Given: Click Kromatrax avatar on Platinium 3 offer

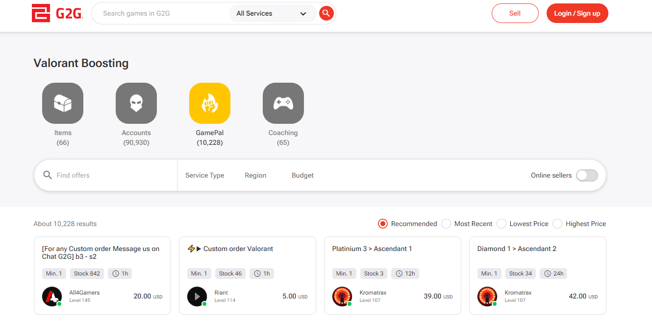Looking at the screenshot, I should [x=342, y=297].
